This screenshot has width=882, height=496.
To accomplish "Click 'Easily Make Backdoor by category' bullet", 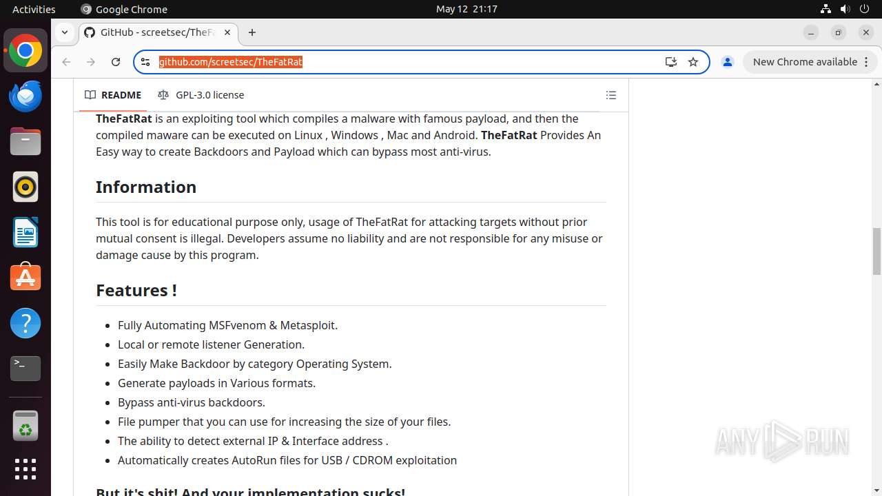I will (254, 364).
